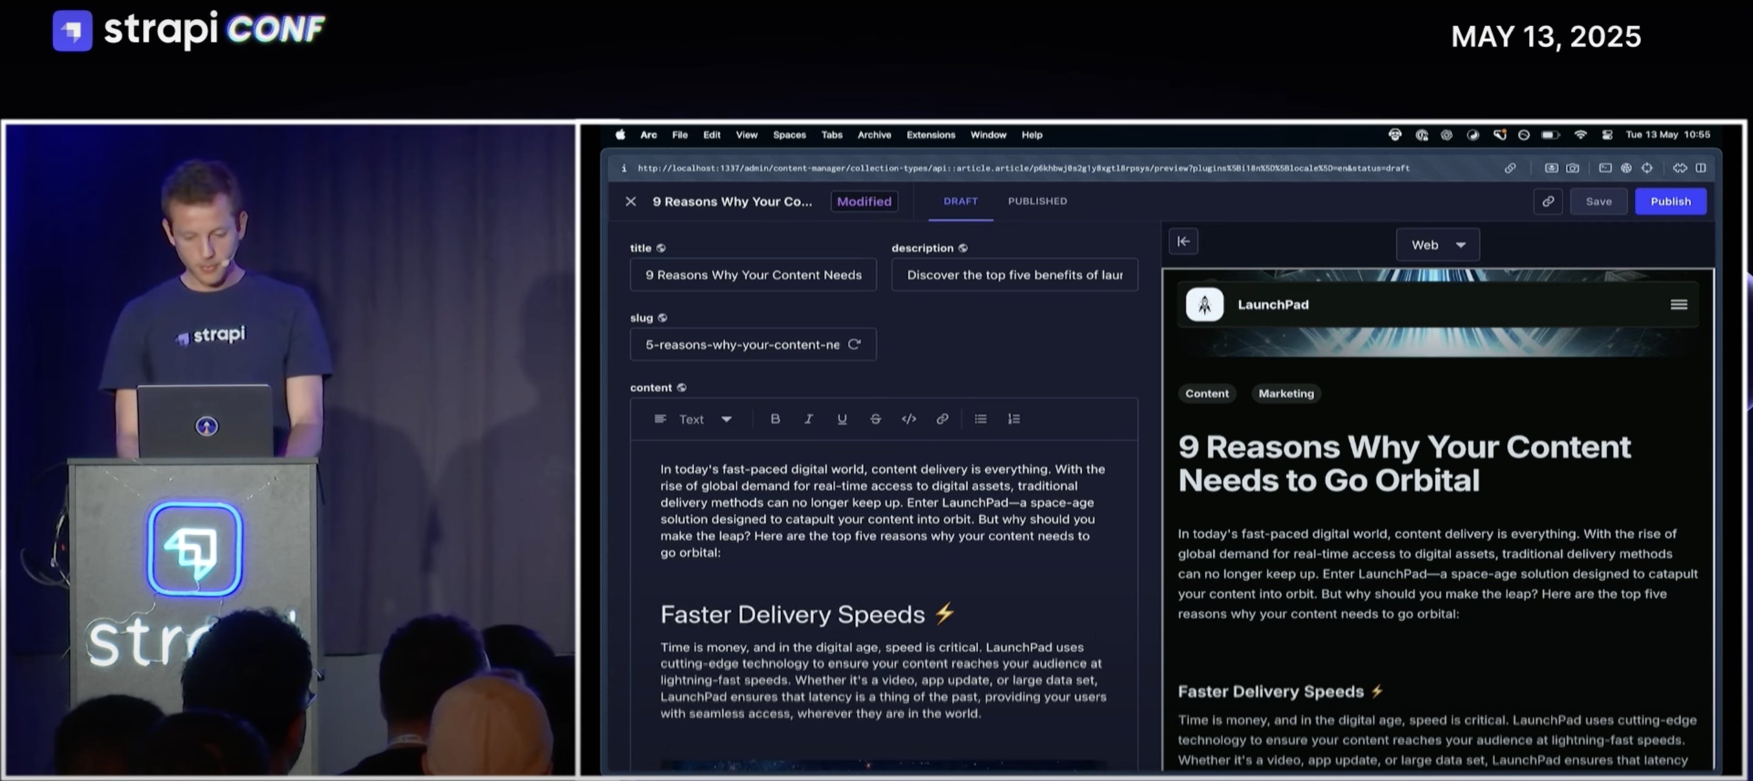Open the LaunchPad hamburger menu in the preview

coord(1679,305)
